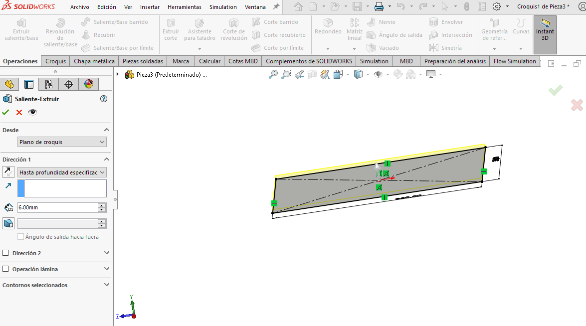Select Corte de revolución tool

pos(233,29)
